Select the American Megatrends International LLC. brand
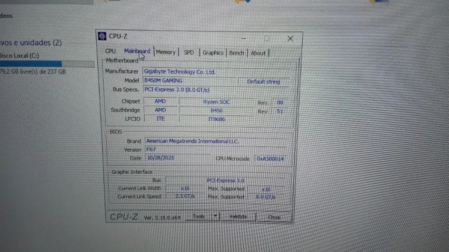449x252 pixels. [216, 141]
